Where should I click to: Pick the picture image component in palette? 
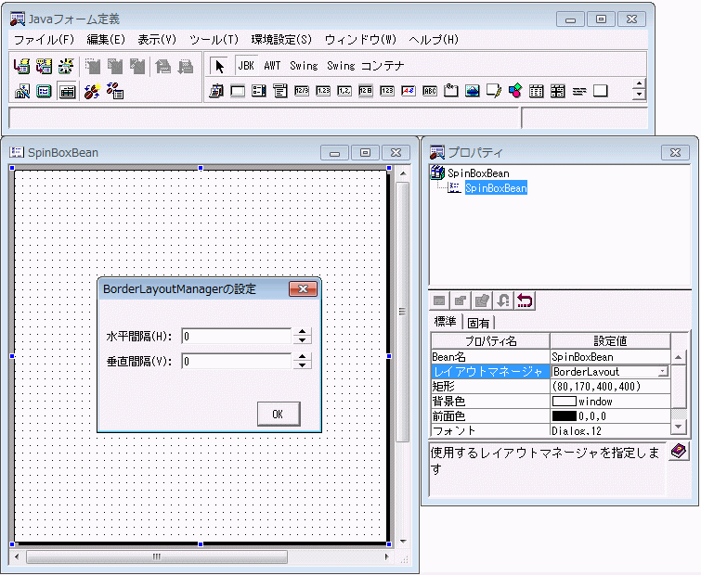473,91
